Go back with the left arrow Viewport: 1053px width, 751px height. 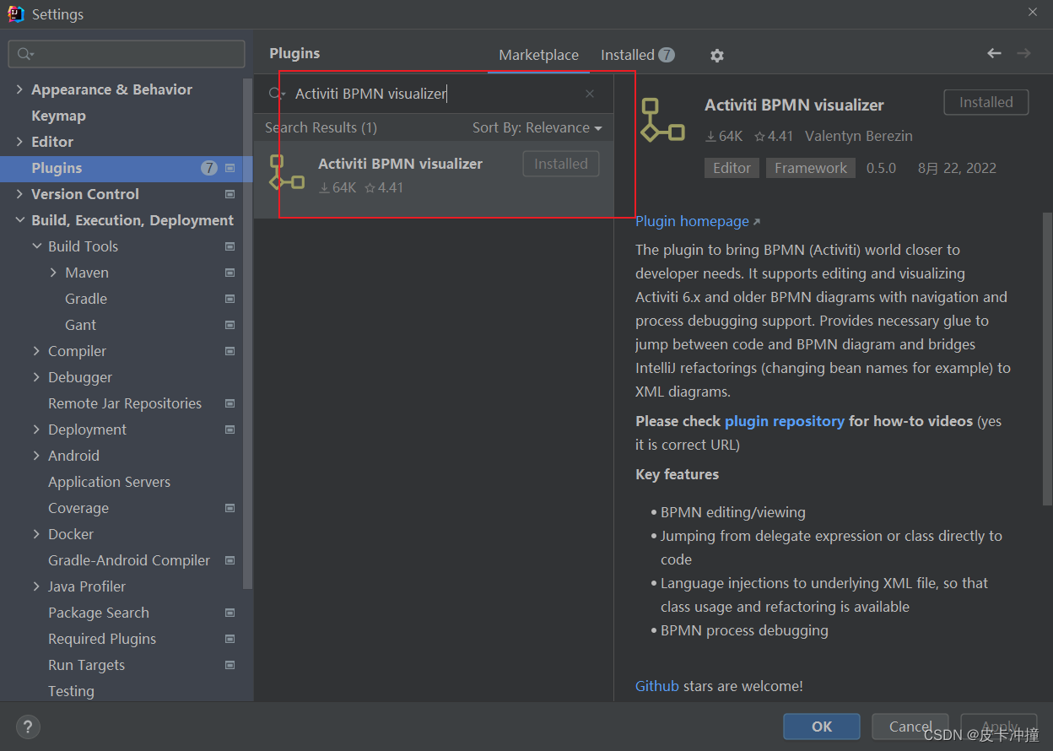coord(994,53)
